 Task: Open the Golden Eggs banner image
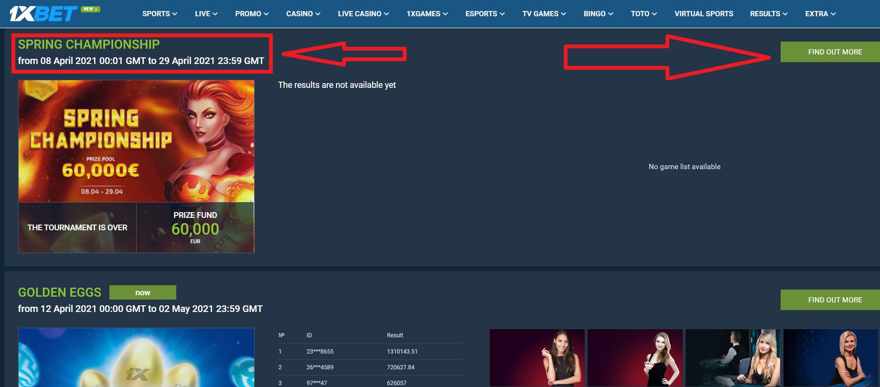tap(136, 357)
